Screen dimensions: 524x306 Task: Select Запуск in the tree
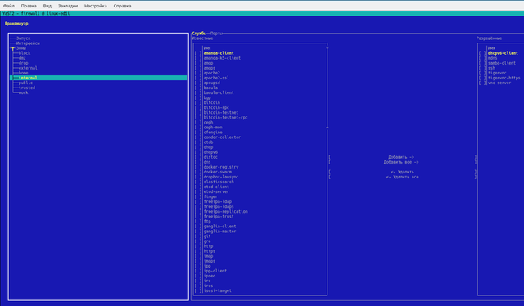[x=23, y=38]
